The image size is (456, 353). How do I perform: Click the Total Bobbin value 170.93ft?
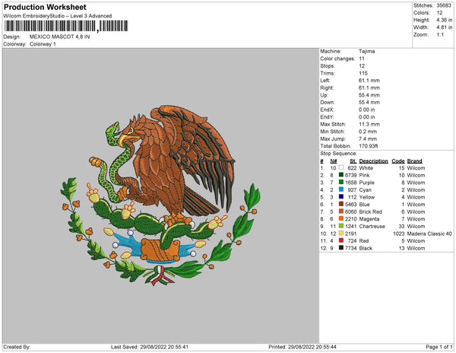369,146
